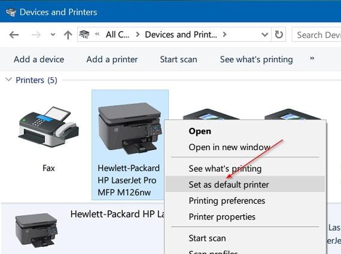Choose See what's printing in context menu
The image size is (341, 254).
pyautogui.click(x=245, y=169)
